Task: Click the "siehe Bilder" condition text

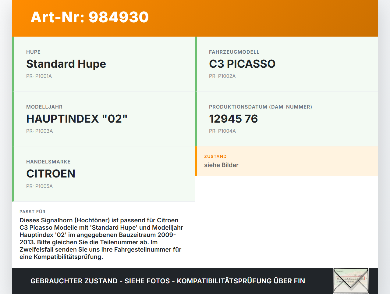Action: (221, 165)
